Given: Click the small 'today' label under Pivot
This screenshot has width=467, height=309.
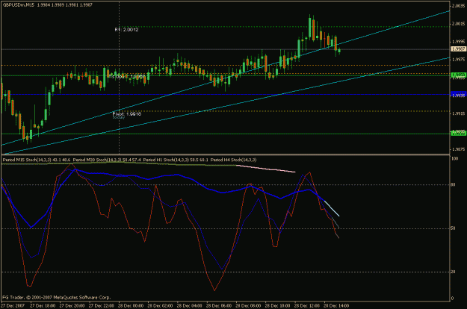Looking at the screenshot, I should (x=119, y=117).
